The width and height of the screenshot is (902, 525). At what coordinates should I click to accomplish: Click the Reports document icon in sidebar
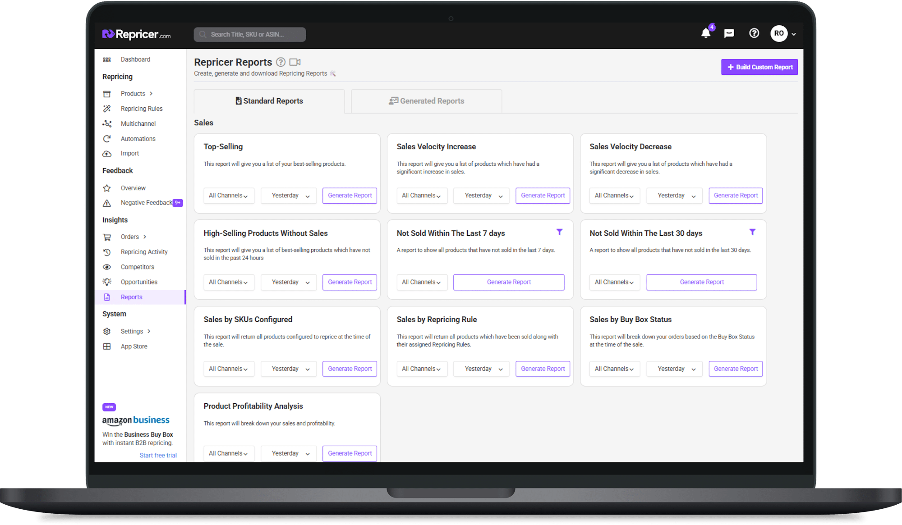click(x=107, y=297)
